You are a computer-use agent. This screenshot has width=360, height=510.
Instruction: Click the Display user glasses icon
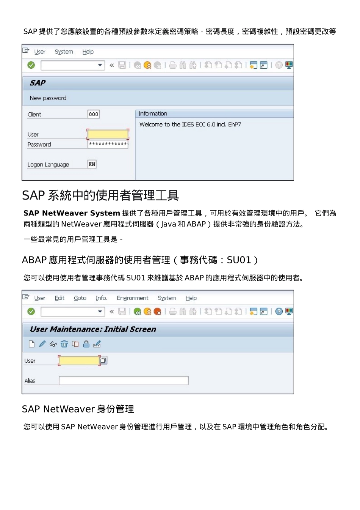tap(53, 344)
